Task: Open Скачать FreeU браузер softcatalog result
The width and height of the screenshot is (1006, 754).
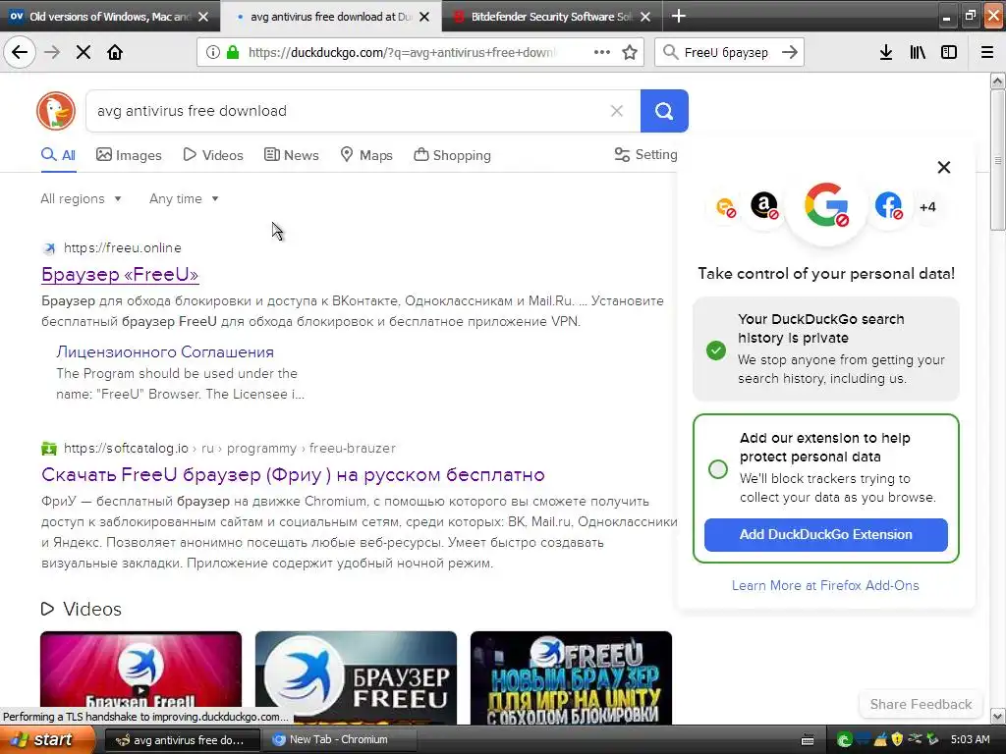Action: [293, 474]
